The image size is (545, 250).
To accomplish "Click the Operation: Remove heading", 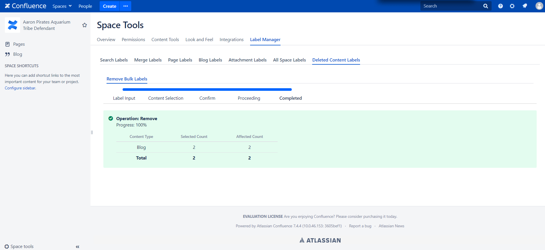I will click(x=137, y=119).
